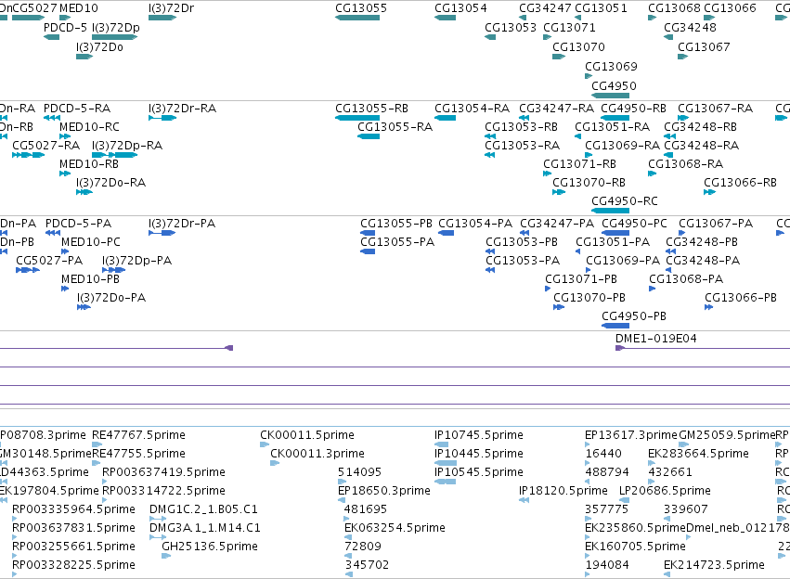This screenshot has width=790, height=579.
Task: Select the 488794 feature label
Action: click(606, 472)
